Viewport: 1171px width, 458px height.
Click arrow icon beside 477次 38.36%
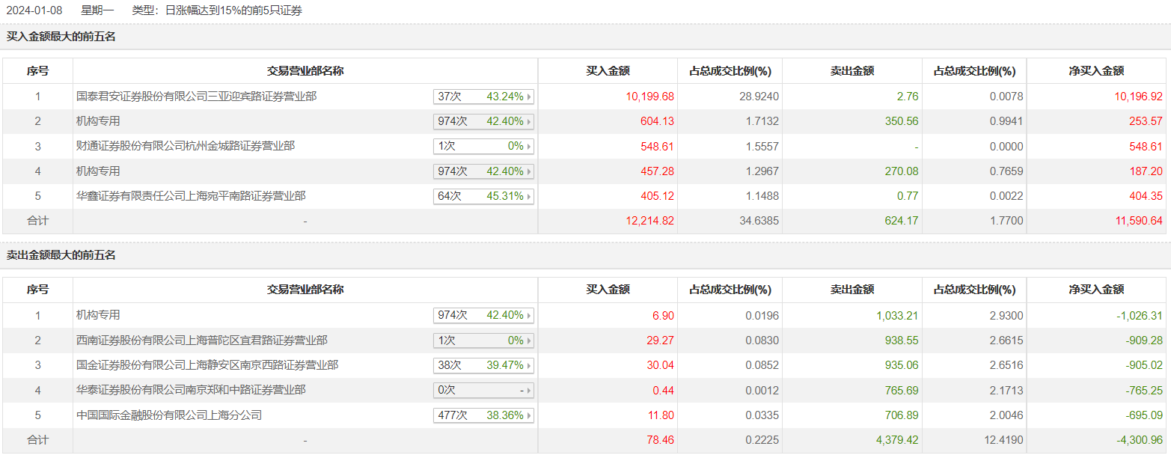point(529,415)
